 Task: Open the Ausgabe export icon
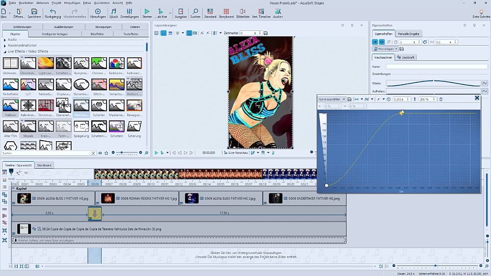click(x=180, y=12)
